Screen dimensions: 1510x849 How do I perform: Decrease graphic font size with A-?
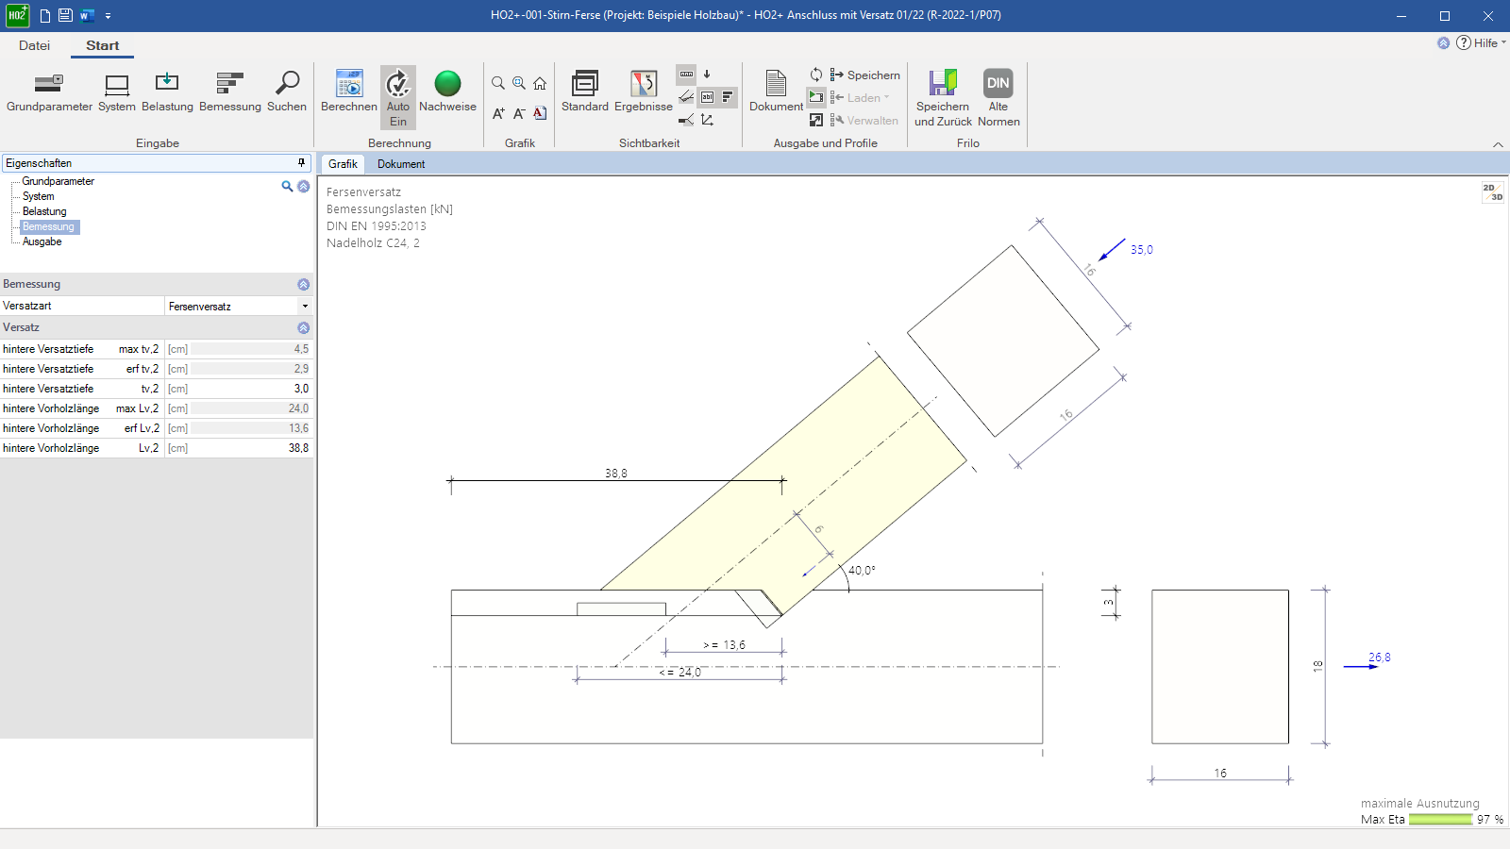tap(519, 113)
